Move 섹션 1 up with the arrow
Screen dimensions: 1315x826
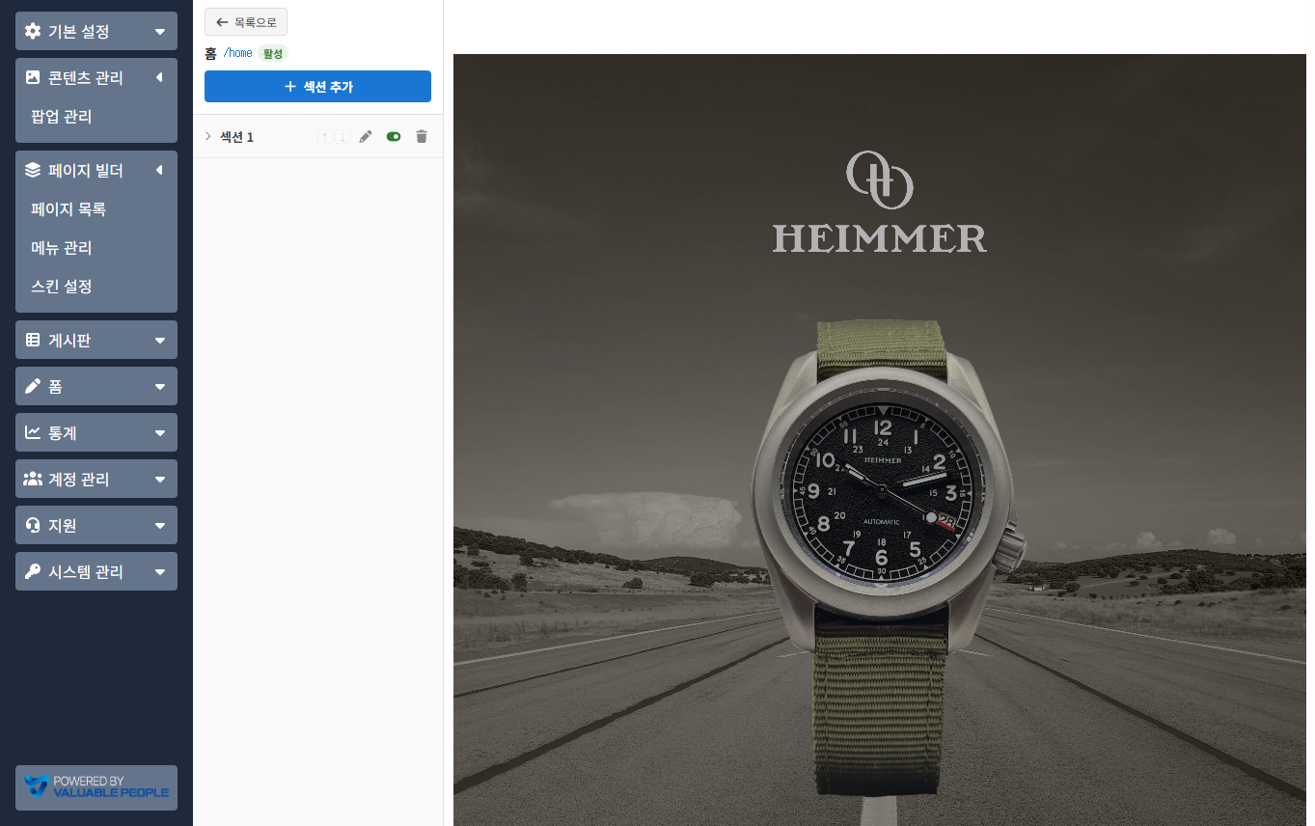[x=325, y=137]
